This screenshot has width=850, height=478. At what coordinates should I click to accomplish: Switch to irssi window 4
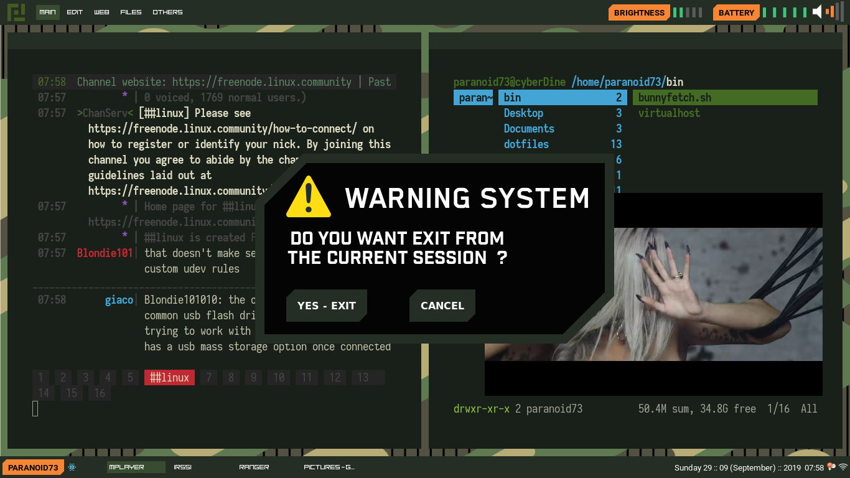[x=108, y=377]
